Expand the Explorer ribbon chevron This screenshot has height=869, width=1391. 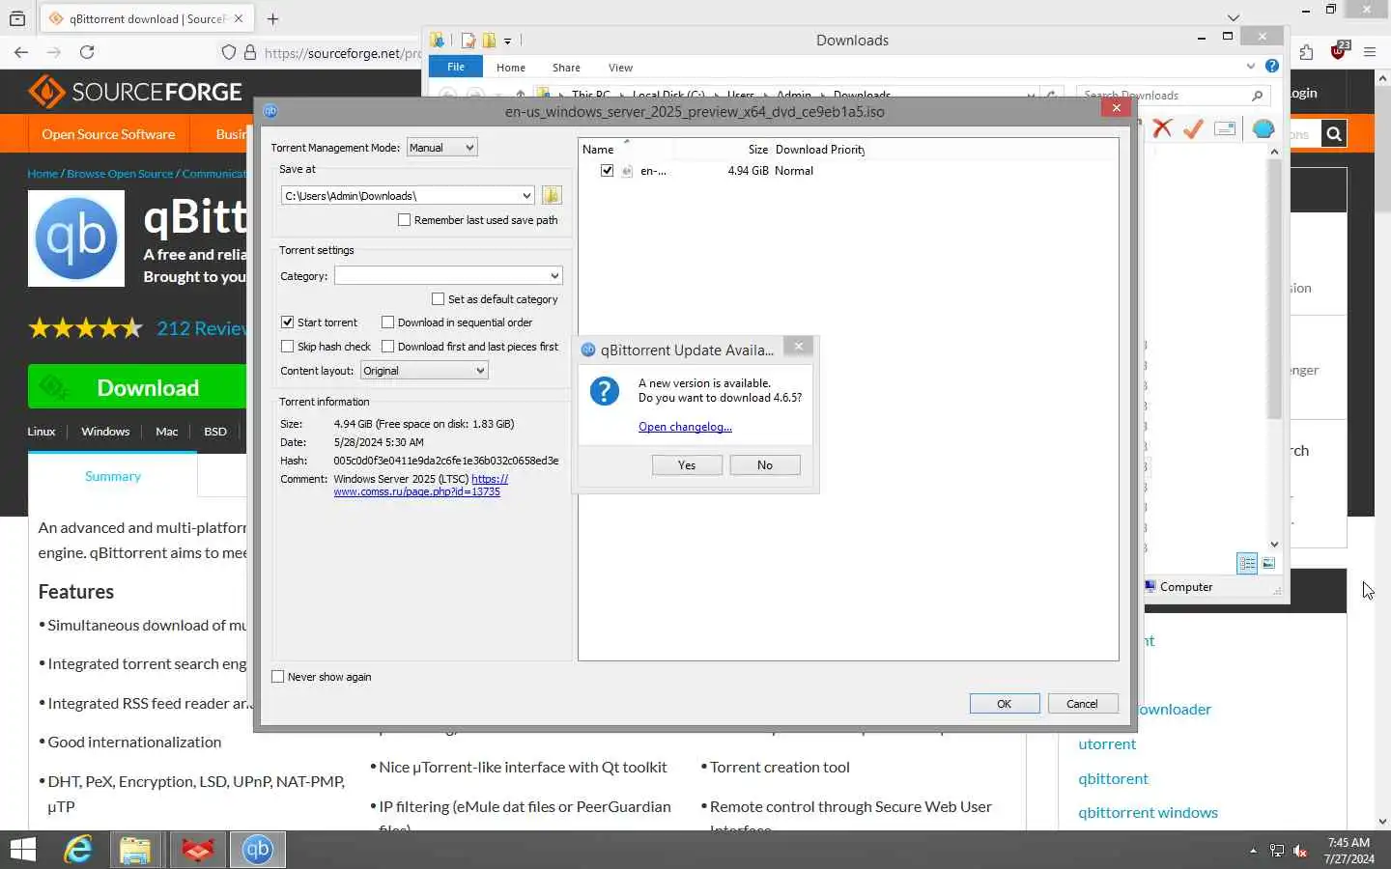point(1251,66)
